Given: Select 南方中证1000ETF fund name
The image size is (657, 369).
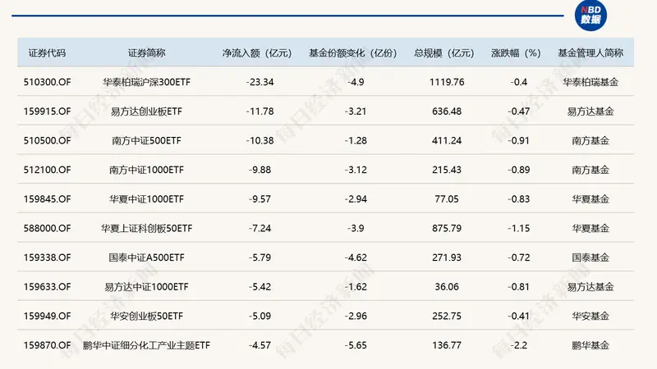Looking at the screenshot, I should [146, 170].
